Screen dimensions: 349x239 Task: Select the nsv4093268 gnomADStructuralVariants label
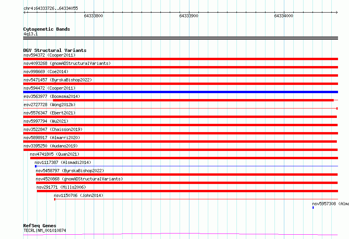(x=67, y=63)
